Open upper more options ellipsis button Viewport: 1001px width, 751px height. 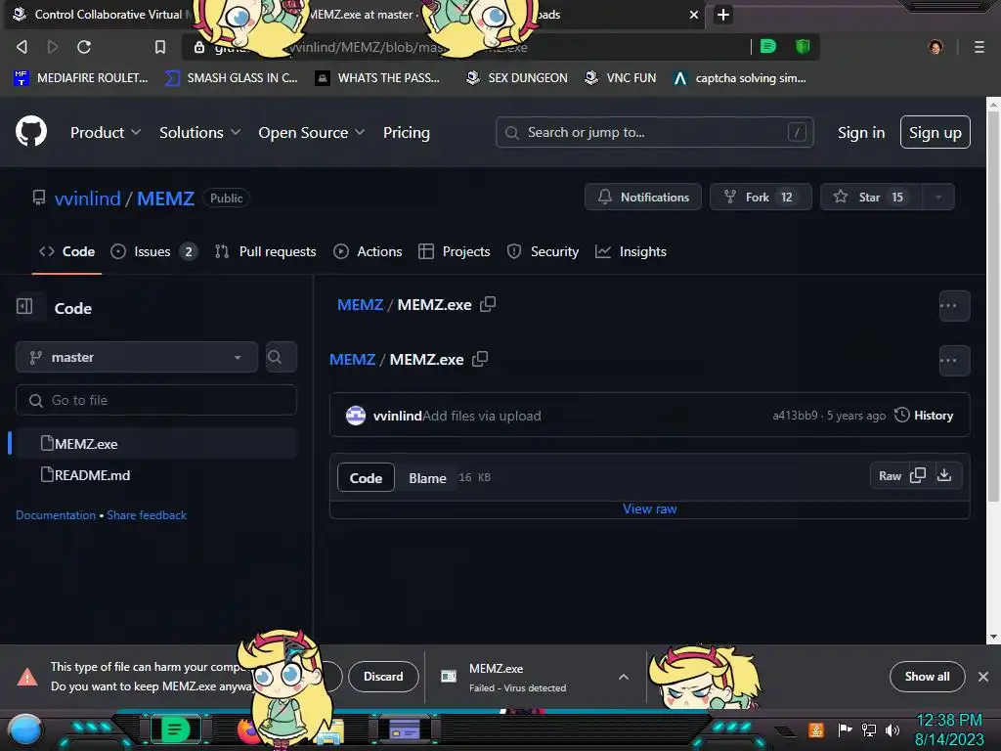point(954,306)
